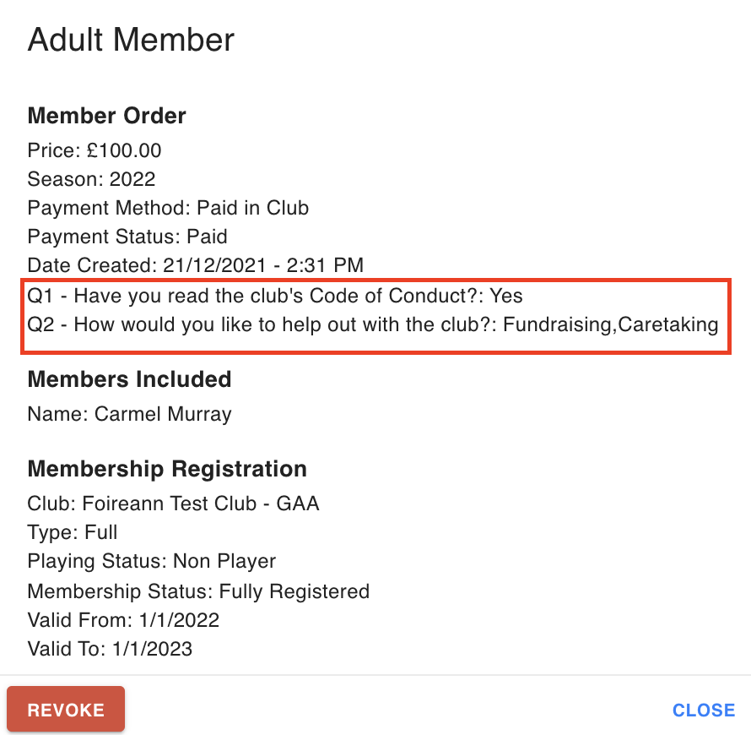Click the Members Included heading
The height and width of the screenshot is (735, 751).
click(129, 379)
